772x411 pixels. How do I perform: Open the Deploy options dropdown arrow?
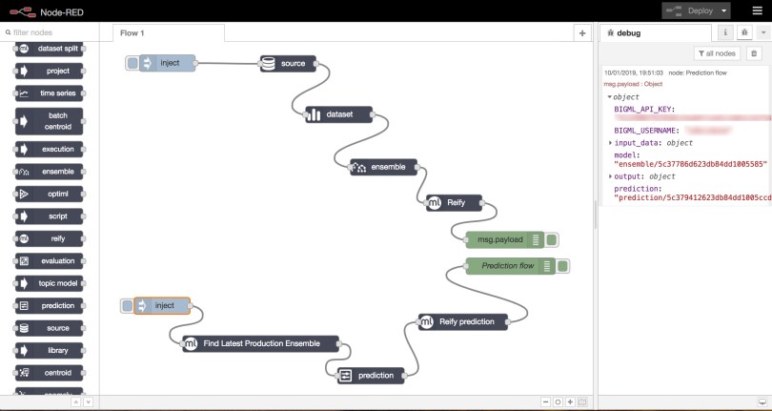point(725,10)
